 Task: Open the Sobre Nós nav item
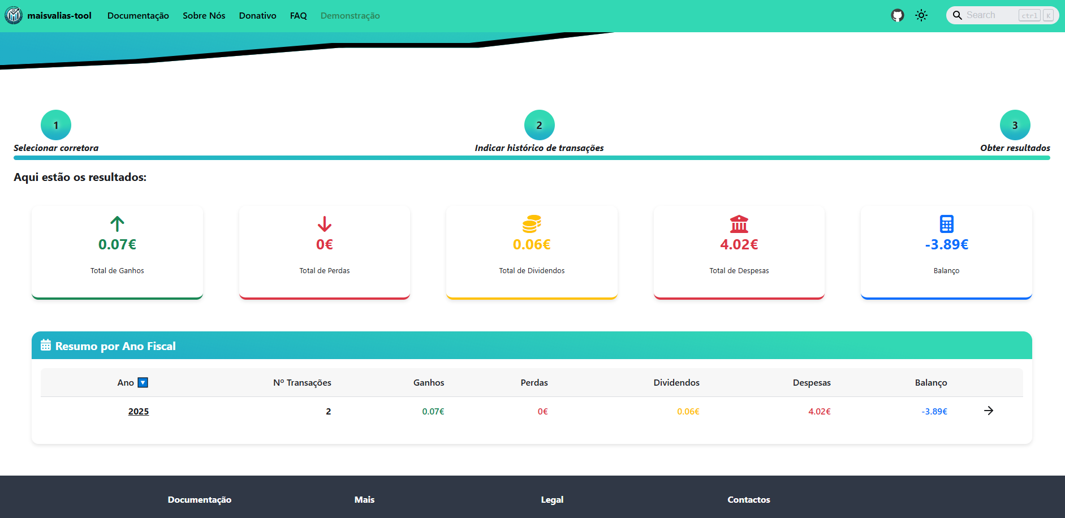coord(204,16)
